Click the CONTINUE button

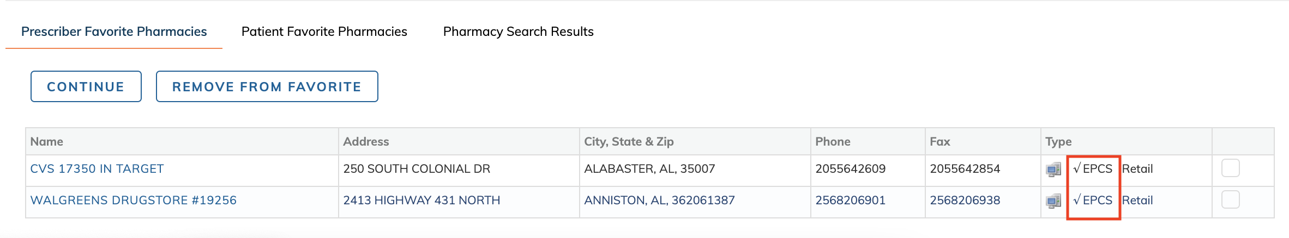pyautogui.click(x=86, y=86)
